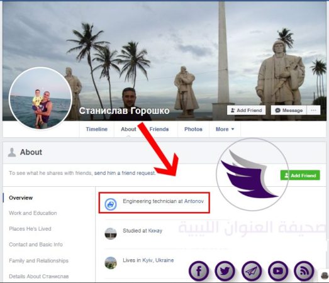Screen dimensions: 329x283
Task: Click the Кнау school thumbnail
Action: (111, 233)
